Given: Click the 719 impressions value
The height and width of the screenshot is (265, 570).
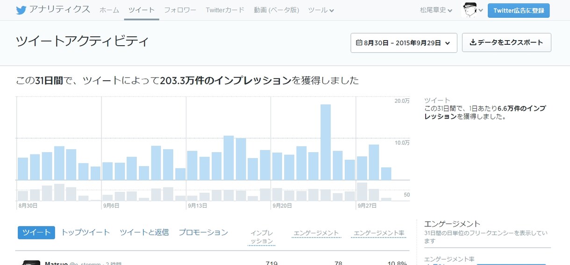Looking at the screenshot, I should pos(271,263).
